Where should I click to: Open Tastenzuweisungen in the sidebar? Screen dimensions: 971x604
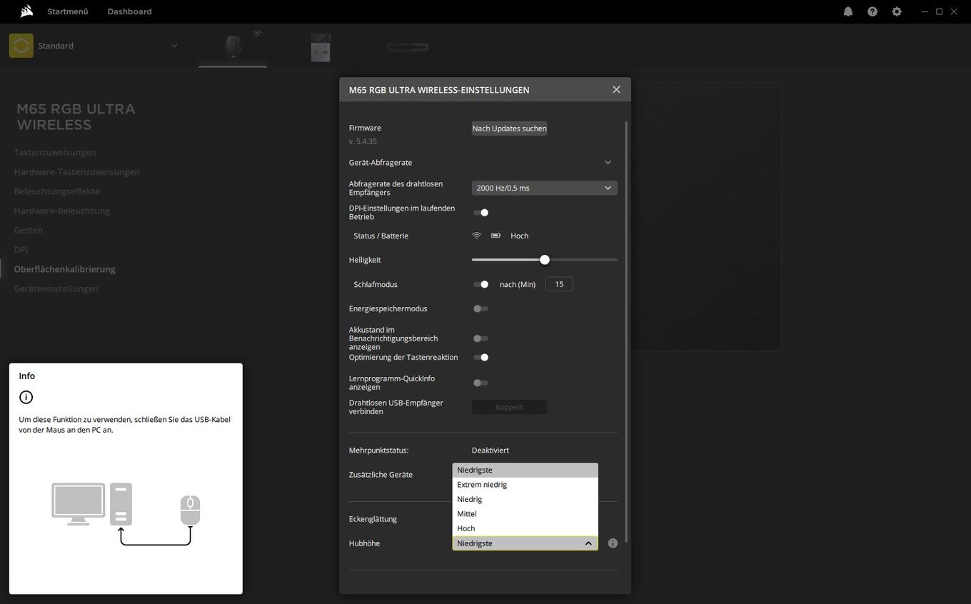pos(55,152)
